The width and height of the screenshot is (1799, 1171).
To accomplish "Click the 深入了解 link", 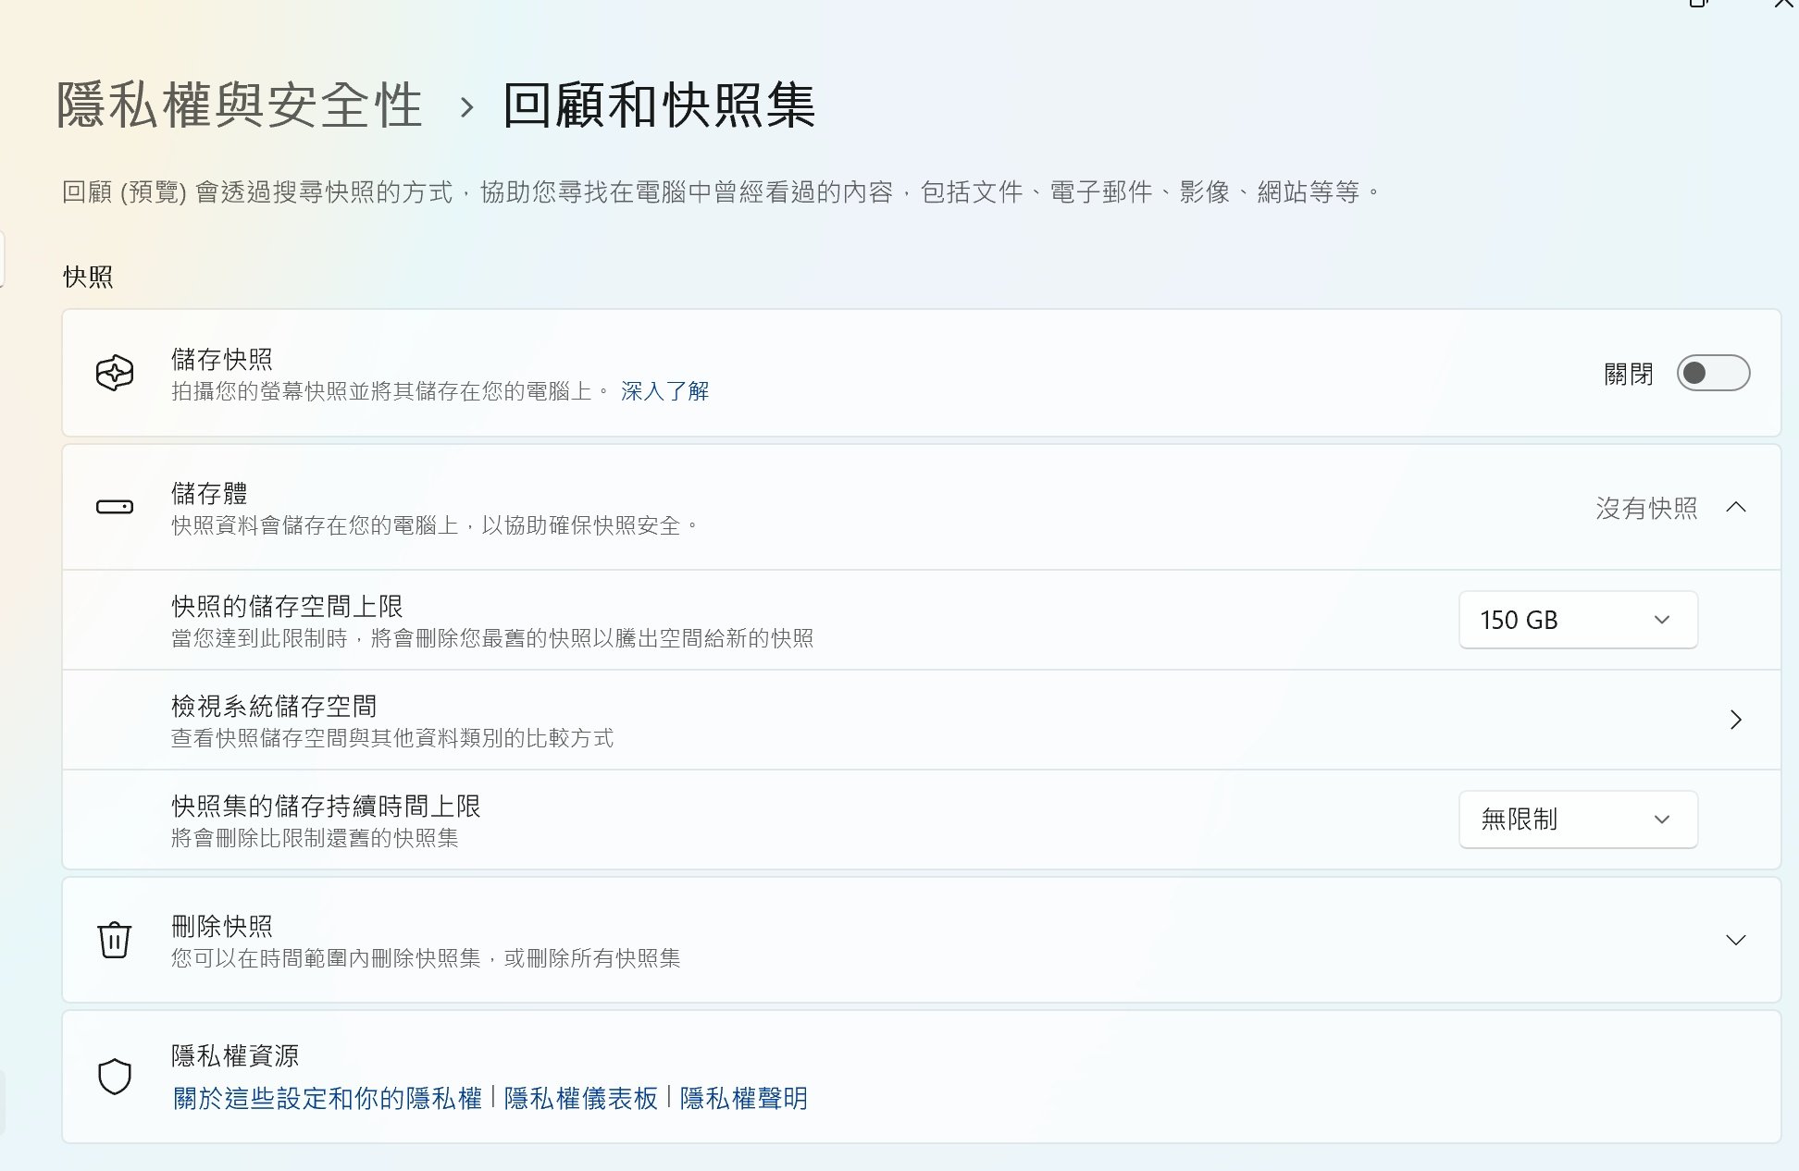I will click(664, 391).
